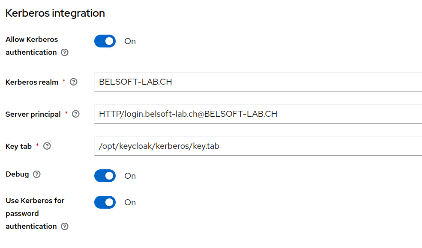Show help for Server principal field
This screenshot has width=422, height=248.
point(76,114)
